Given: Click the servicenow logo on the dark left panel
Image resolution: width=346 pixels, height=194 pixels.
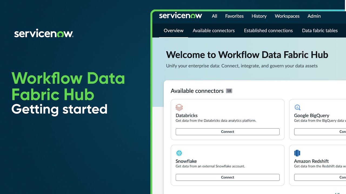Looking at the screenshot, I should click(x=43, y=33).
